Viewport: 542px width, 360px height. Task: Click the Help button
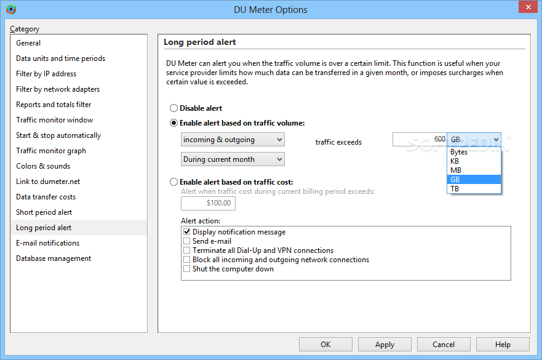[x=503, y=345]
